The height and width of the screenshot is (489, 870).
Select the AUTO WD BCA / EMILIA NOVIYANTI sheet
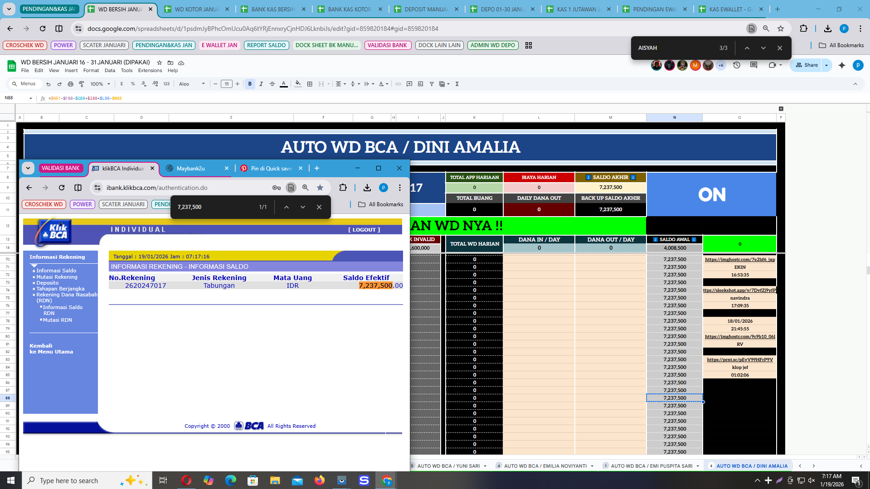[x=545, y=466]
